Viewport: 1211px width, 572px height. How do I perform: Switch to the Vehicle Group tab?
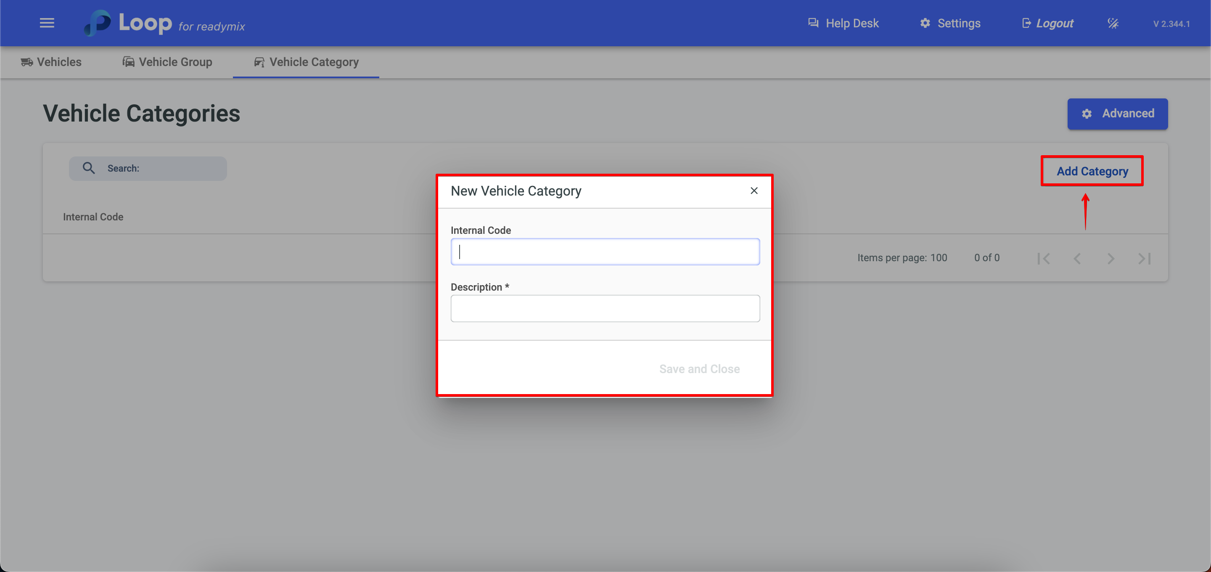pyautogui.click(x=167, y=62)
